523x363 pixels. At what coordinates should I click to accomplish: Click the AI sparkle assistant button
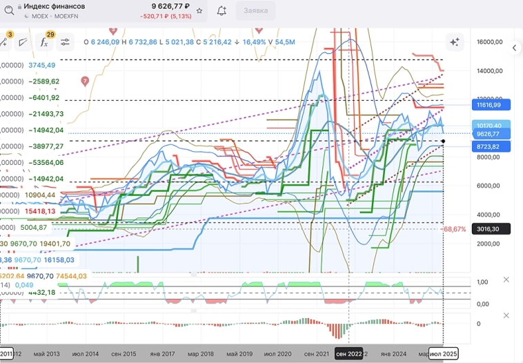click(455, 42)
